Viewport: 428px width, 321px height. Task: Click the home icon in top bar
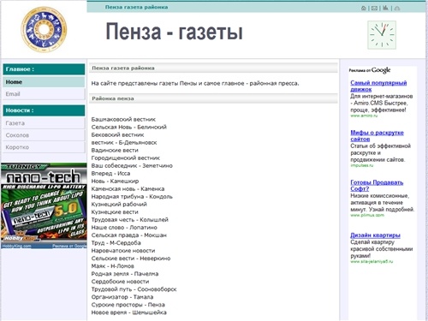pyautogui.click(x=364, y=8)
